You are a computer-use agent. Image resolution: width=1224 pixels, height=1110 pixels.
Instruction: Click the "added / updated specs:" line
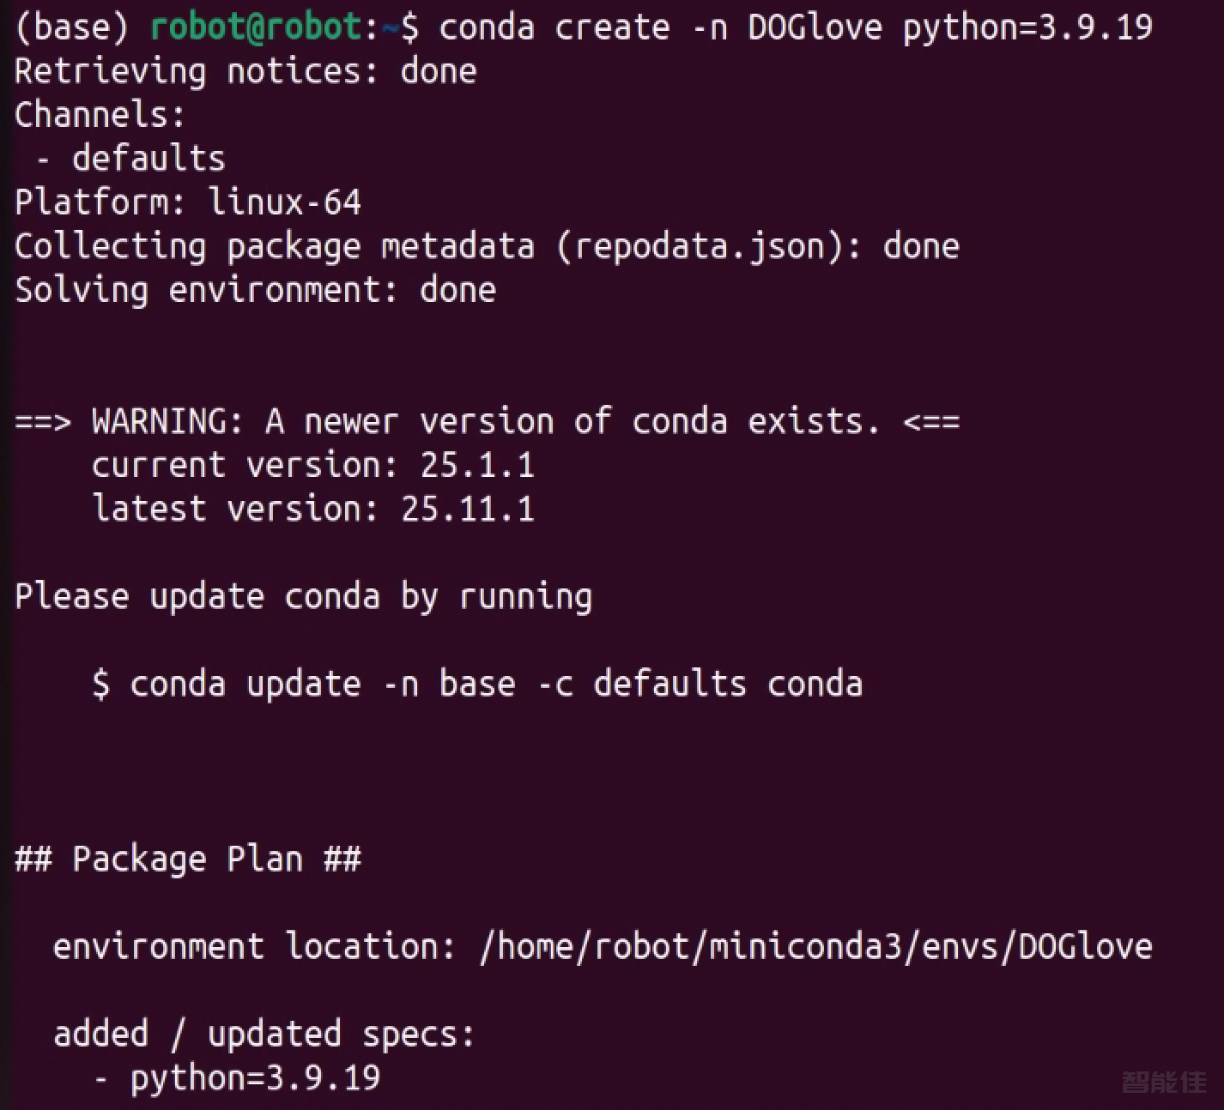pyautogui.click(x=264, y=1034)
